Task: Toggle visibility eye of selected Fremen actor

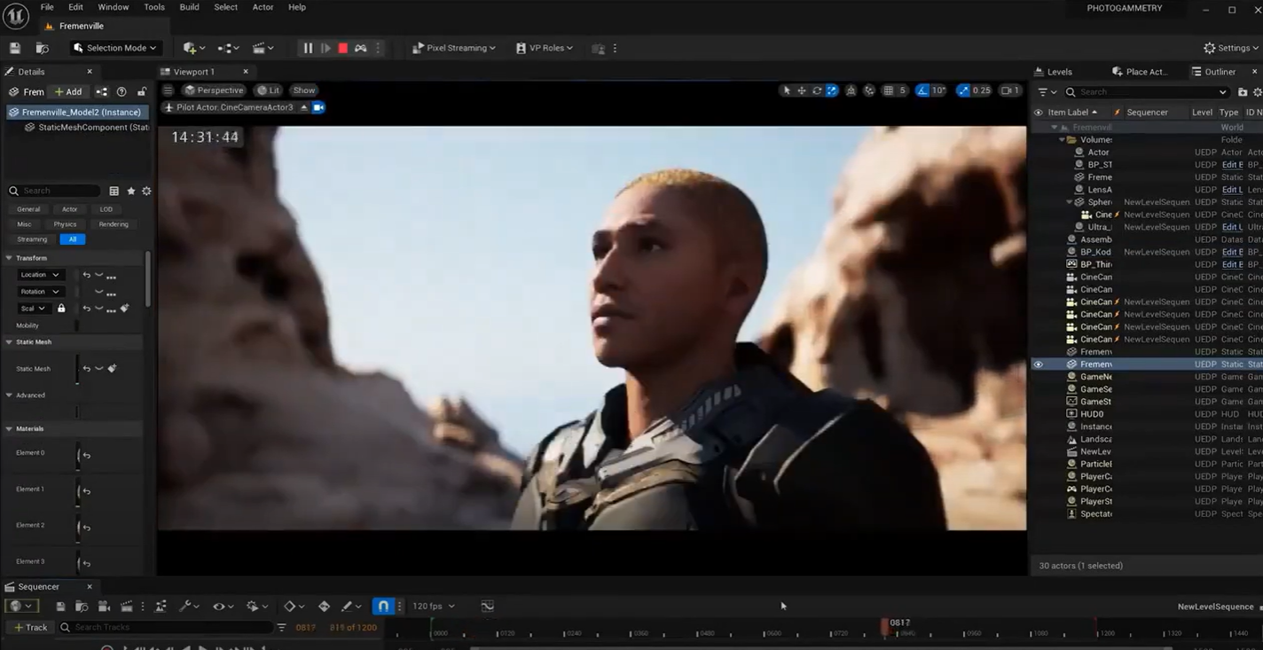Action: pos(1038,364)
